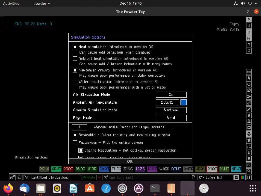The width and height of the screenshot is (261, 196).
Task: Toggle gravity display with G button
Action: pos(249,26)
